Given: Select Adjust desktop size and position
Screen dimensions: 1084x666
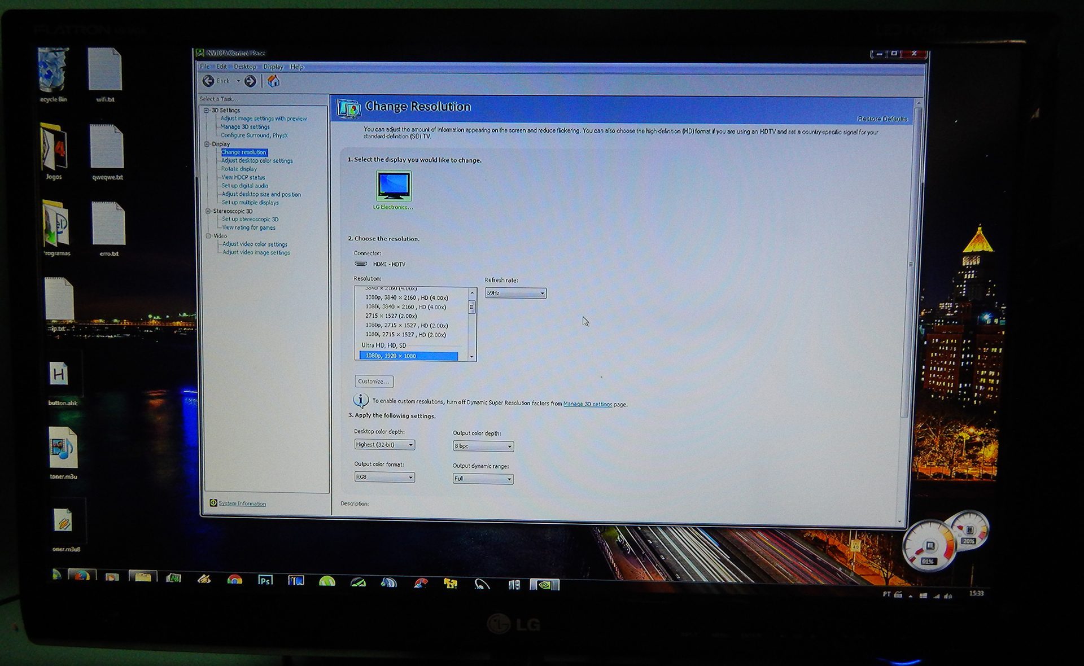Looking at the screenshot, I should click(261, 194).
